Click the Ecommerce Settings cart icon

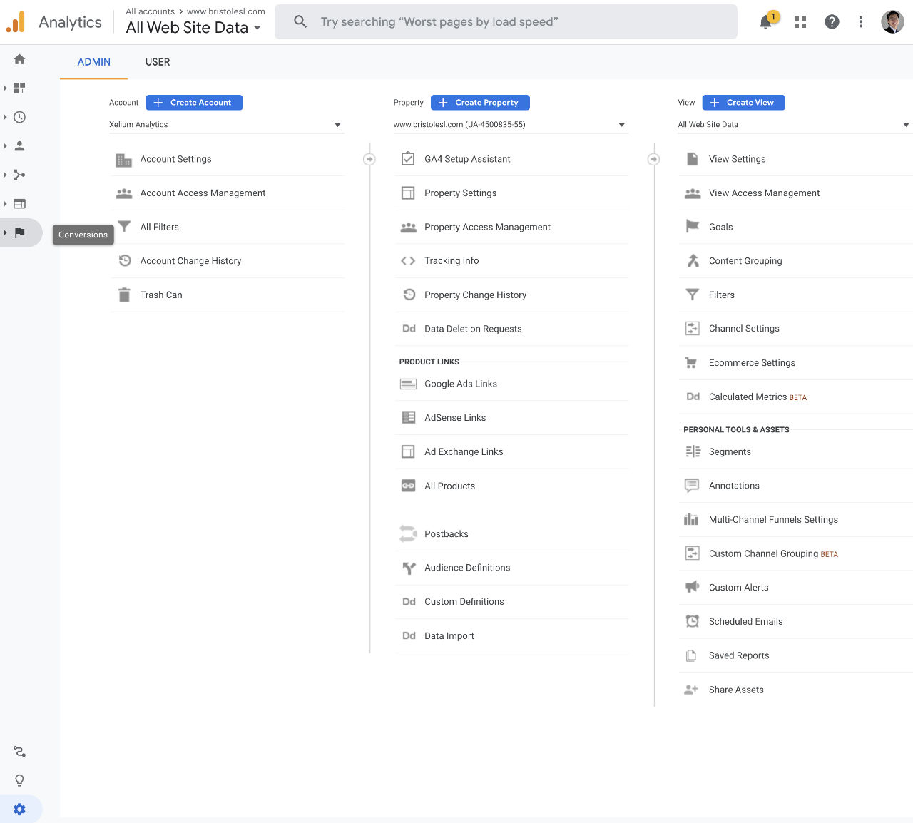691,363
